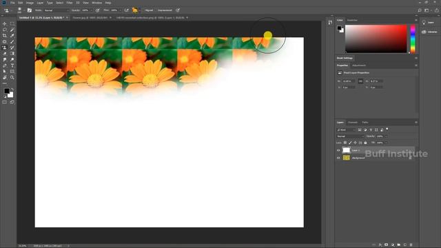Select the Rectangle shape tool
Screen dimensions: 441x248
(x=12, y=72)
